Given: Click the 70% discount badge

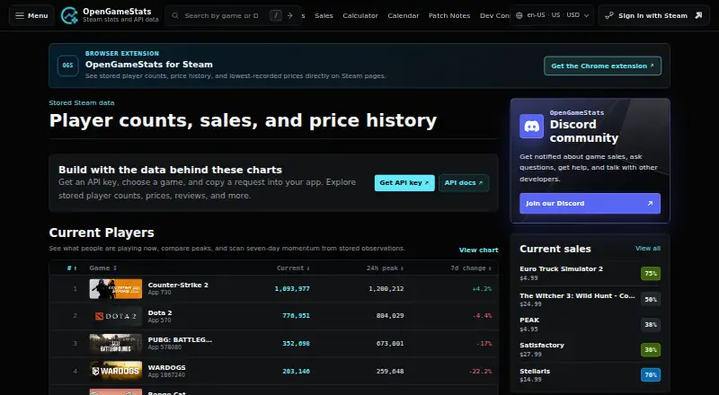Looking at the screenshot, I should click(651, 375).
